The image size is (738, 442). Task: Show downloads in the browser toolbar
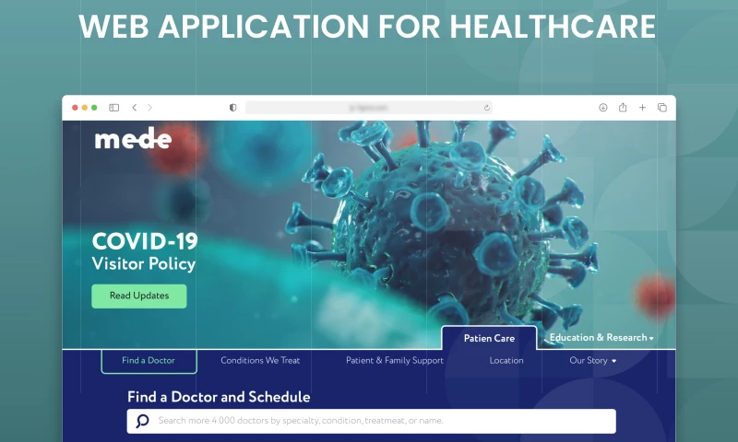click(603, 108)
